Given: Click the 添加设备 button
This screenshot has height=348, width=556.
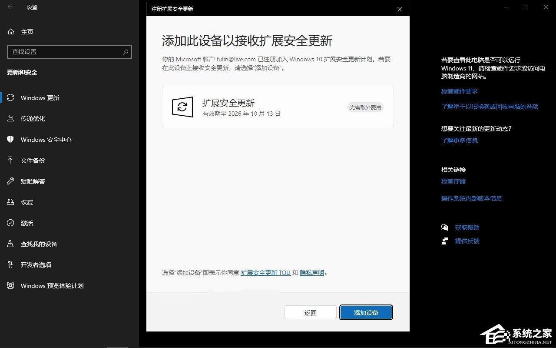Looking at the screenshot, I should 366,312.
